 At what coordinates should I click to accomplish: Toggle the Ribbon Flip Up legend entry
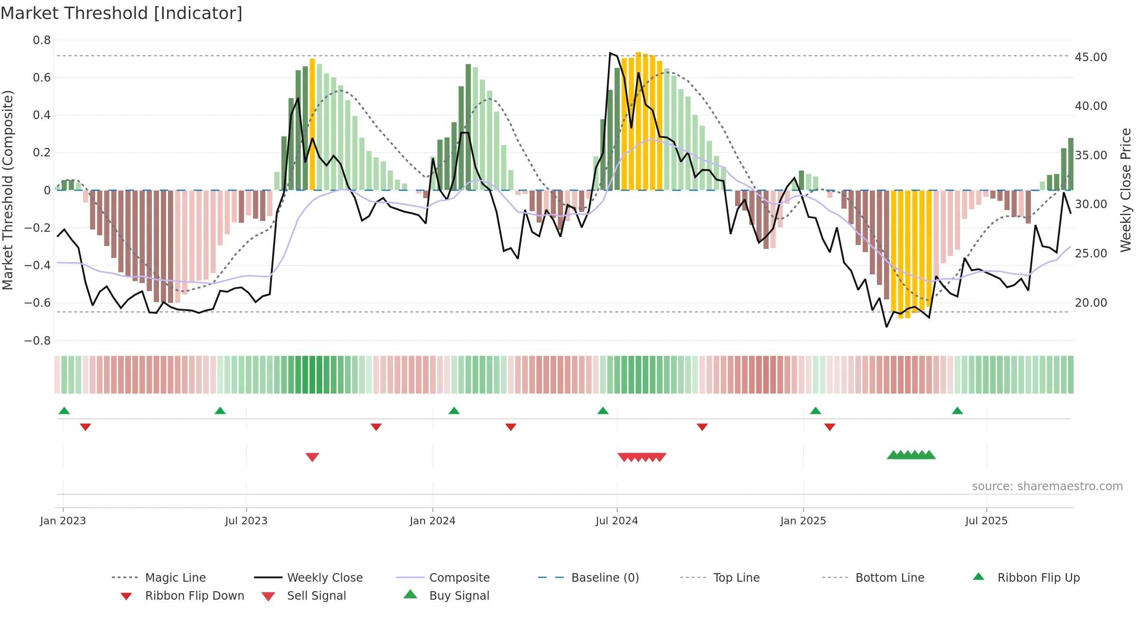pos(1026,577)
